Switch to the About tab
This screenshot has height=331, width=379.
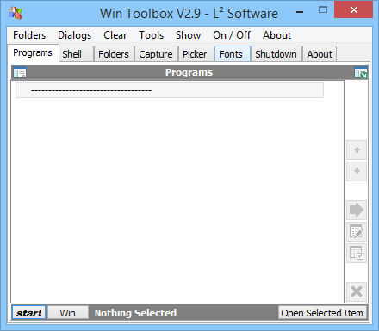coord(320,54)
